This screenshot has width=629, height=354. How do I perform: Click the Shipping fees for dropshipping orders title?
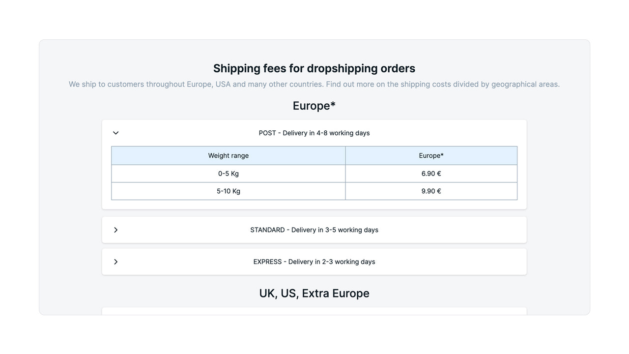pyautogui.click(x=314, y=68)
